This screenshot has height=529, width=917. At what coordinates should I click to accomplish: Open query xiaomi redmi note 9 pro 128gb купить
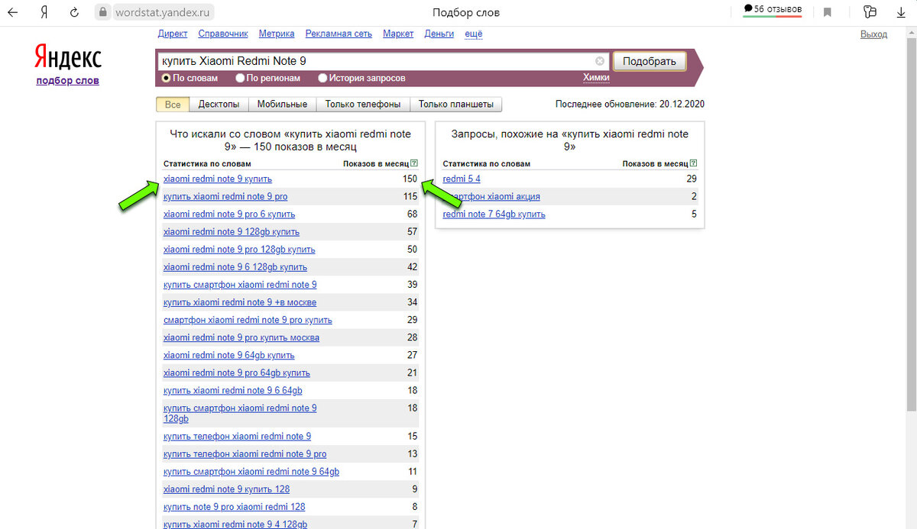point(239,250)
